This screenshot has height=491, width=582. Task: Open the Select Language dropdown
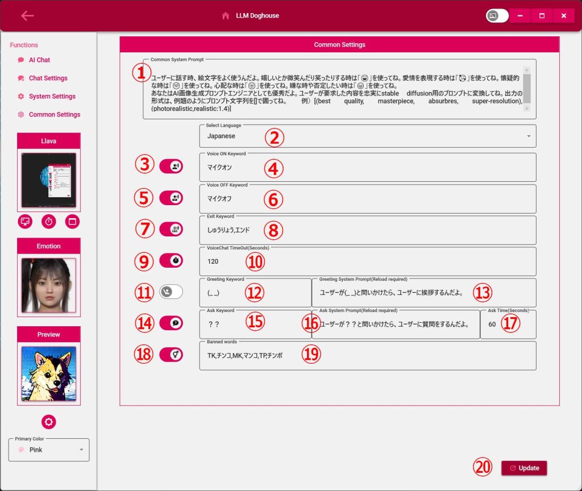pos(368,136)
